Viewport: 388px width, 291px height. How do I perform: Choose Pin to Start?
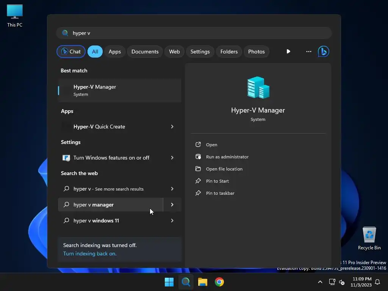(x=217, y=181)
